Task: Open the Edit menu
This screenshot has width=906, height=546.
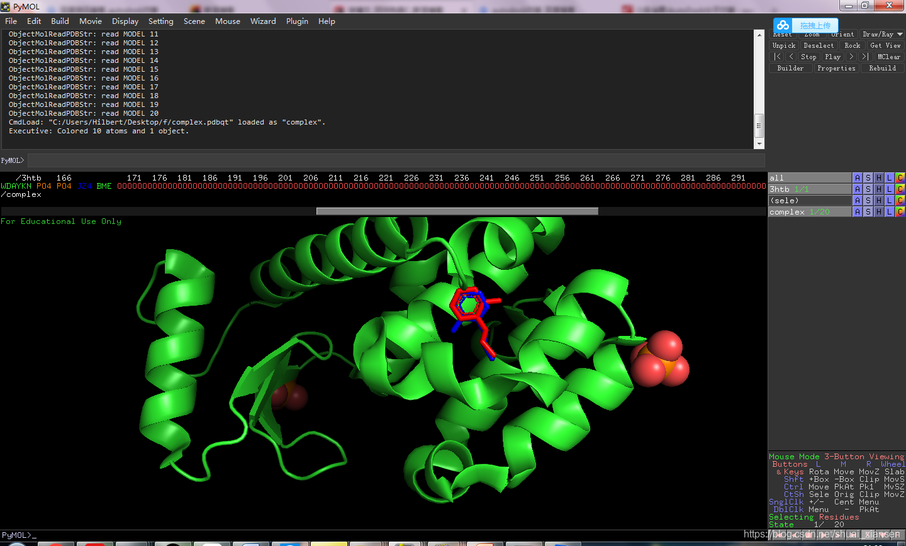Action: [x=34, y=21]
